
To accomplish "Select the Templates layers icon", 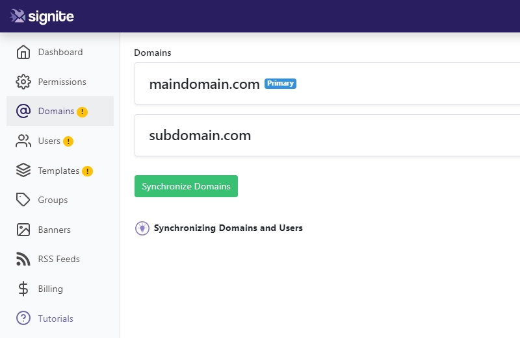I will tap(23, 171).
